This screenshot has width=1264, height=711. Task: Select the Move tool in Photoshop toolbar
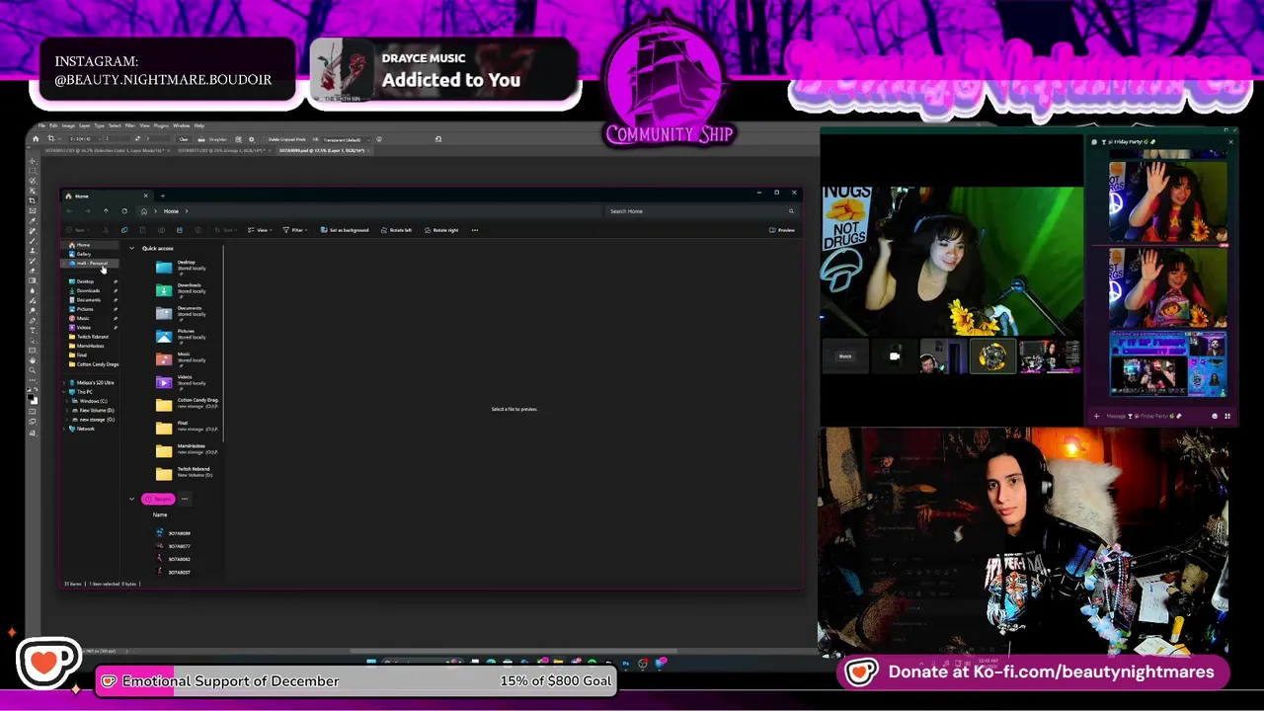pyautogui.click(x=33, y=161)
